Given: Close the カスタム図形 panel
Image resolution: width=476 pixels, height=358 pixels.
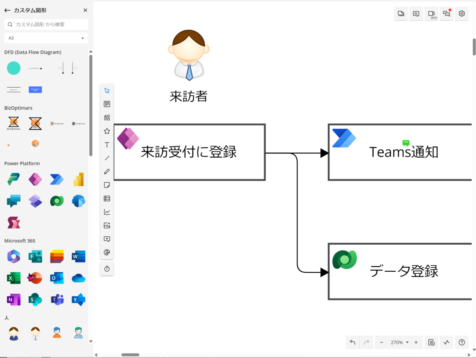Looking at the screenshot, I should 85,10.
